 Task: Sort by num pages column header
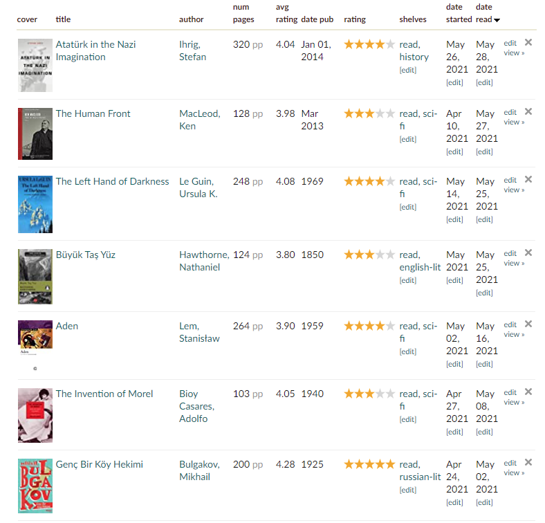tap(243, 13)
